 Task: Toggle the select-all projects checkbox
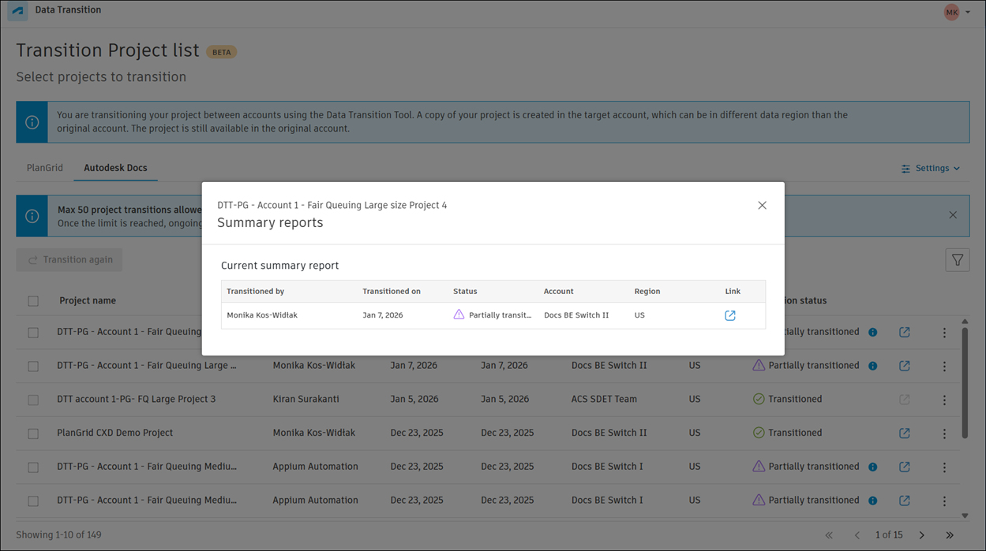[33, 300]
